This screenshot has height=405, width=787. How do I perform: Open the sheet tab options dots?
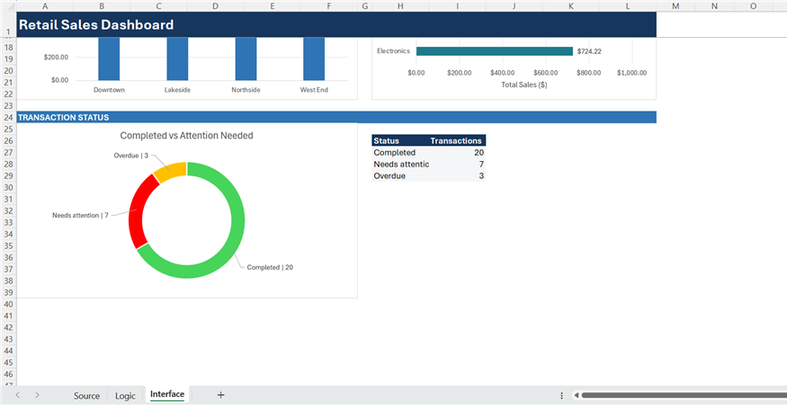pos(562,395)
